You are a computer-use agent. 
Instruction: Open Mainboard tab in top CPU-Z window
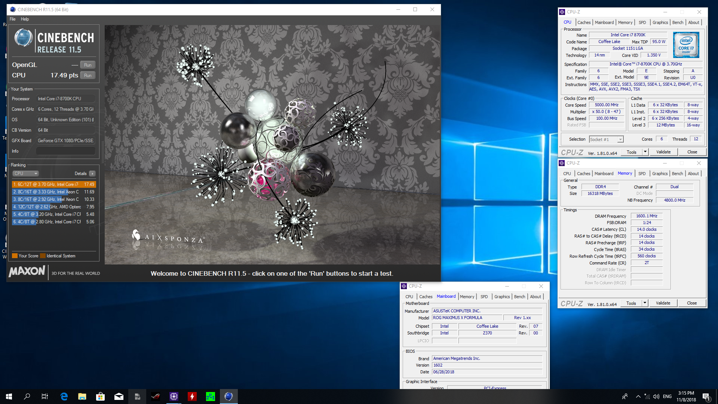tap(604, 22)
